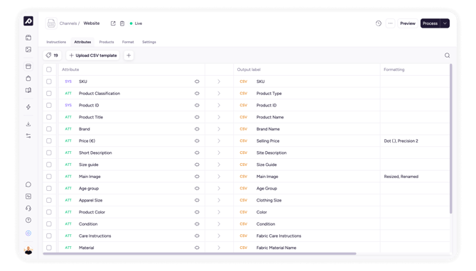Screen dimensions: 476x271
Task: Open the image gallery sidebar icon
Action: [x=28, y=50]
